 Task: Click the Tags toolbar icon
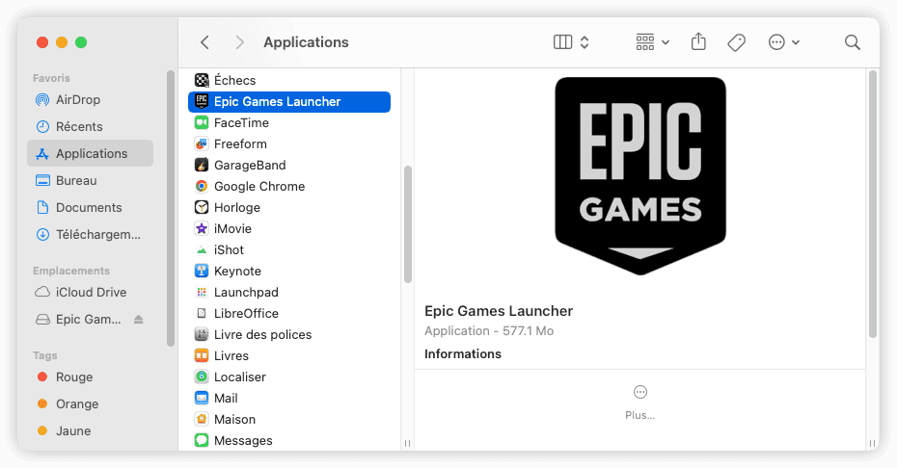pos(736,42)
